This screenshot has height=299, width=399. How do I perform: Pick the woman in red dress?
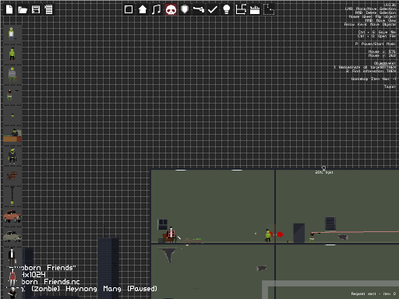(x=12, y=277)
